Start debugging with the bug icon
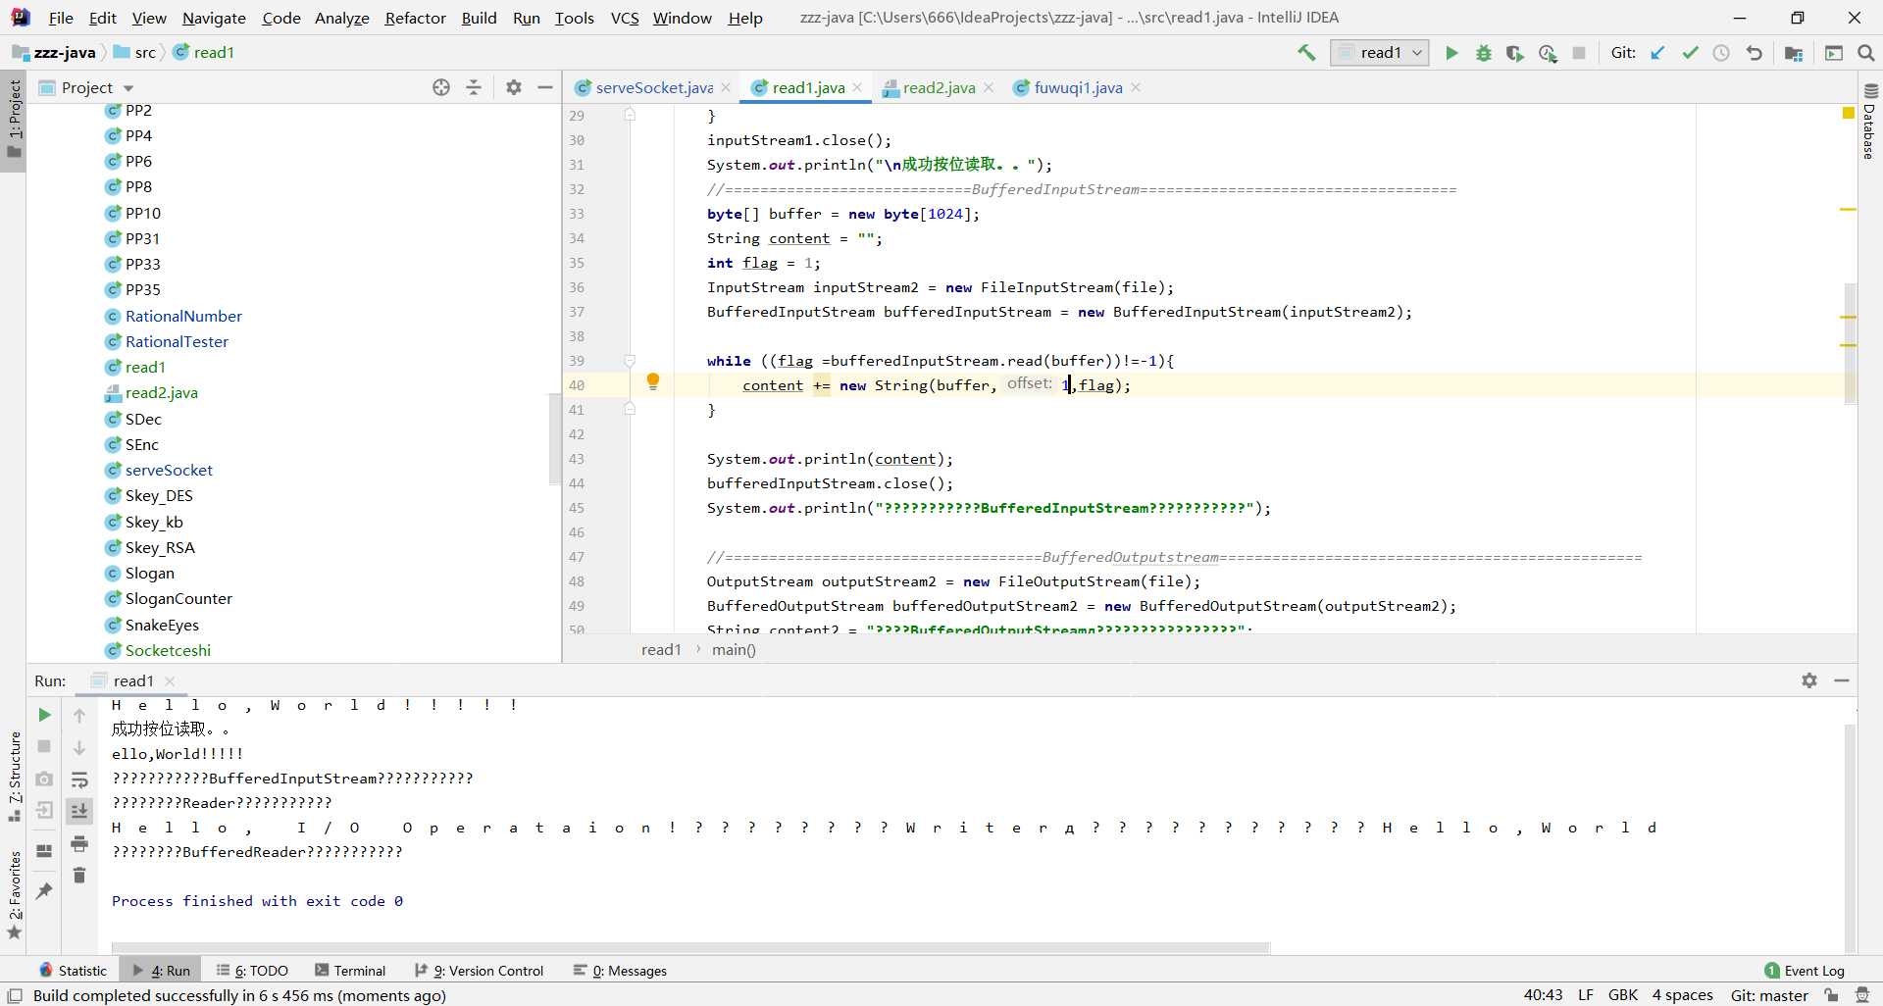The image size is (1883, 1006). [1484, 53]
